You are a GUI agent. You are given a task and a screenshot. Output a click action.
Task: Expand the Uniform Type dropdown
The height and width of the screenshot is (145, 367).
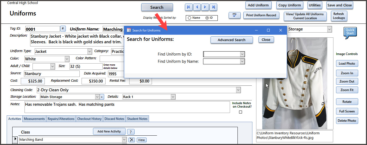[90, 51]
